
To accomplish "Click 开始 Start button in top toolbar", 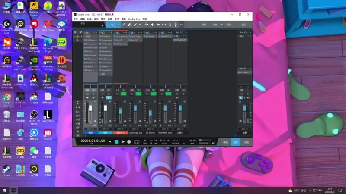I will coord(204,25).
